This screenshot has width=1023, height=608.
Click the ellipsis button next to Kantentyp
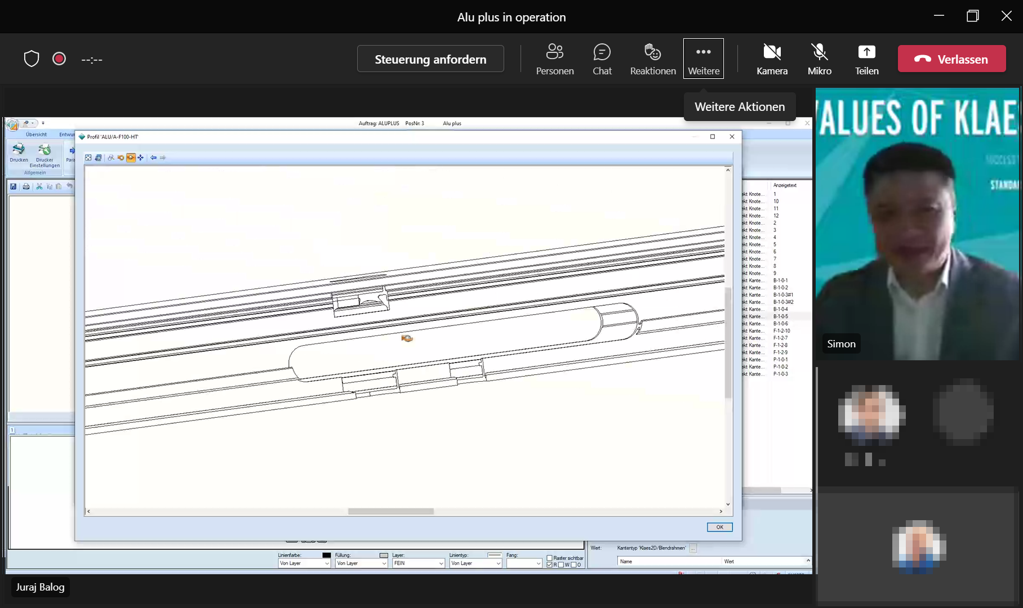click(x=693, y=548)
